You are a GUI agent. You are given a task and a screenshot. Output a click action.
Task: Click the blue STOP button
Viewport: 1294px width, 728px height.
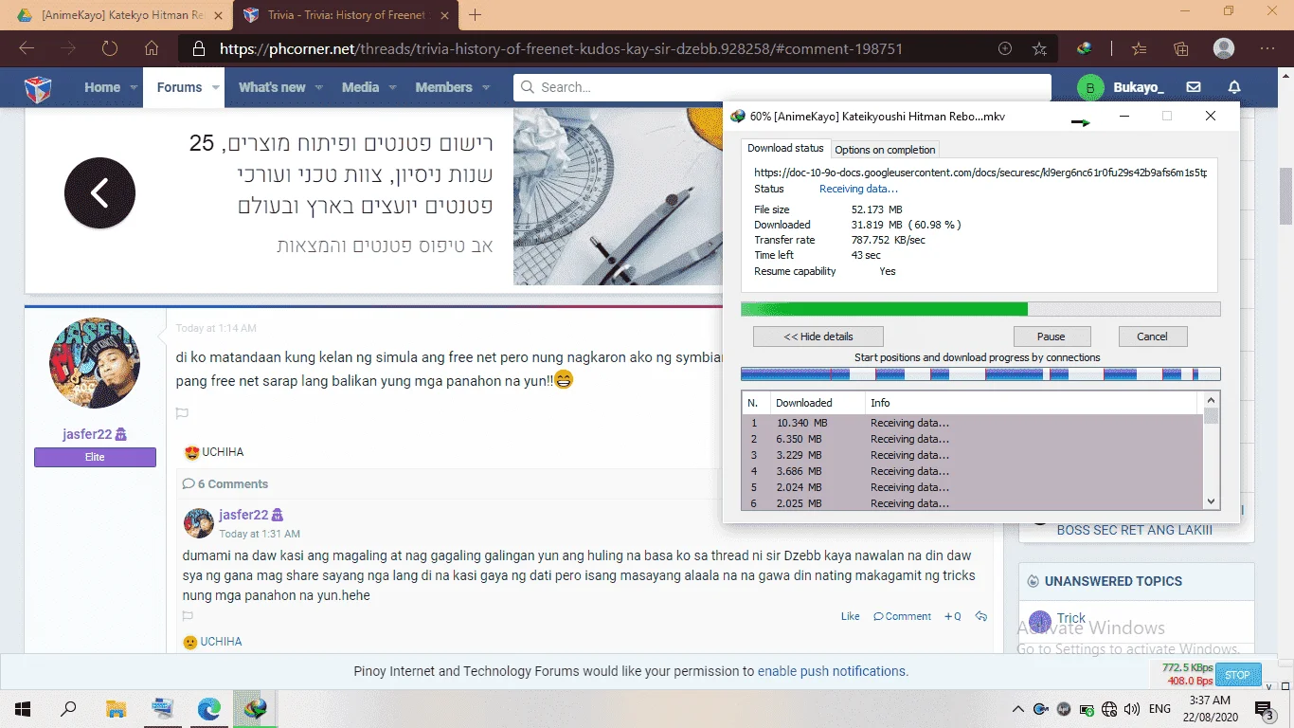point(1237,675)
